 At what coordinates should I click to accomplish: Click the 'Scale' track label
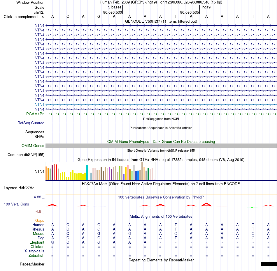[39, 7]
